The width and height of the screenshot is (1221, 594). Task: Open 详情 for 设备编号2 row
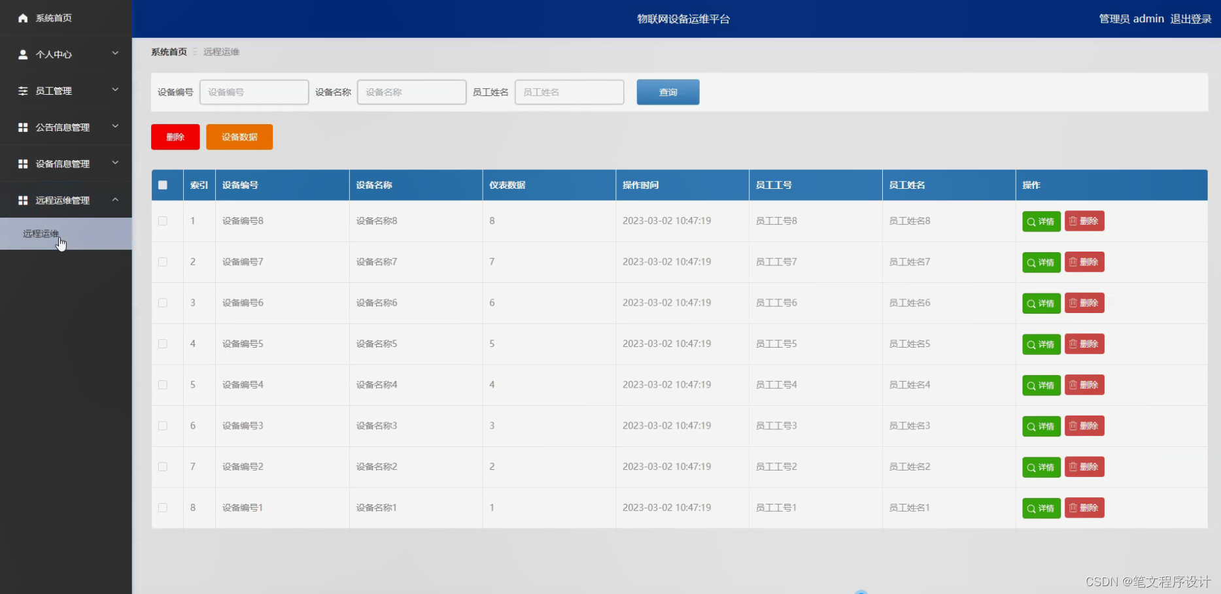(1041, 467)
